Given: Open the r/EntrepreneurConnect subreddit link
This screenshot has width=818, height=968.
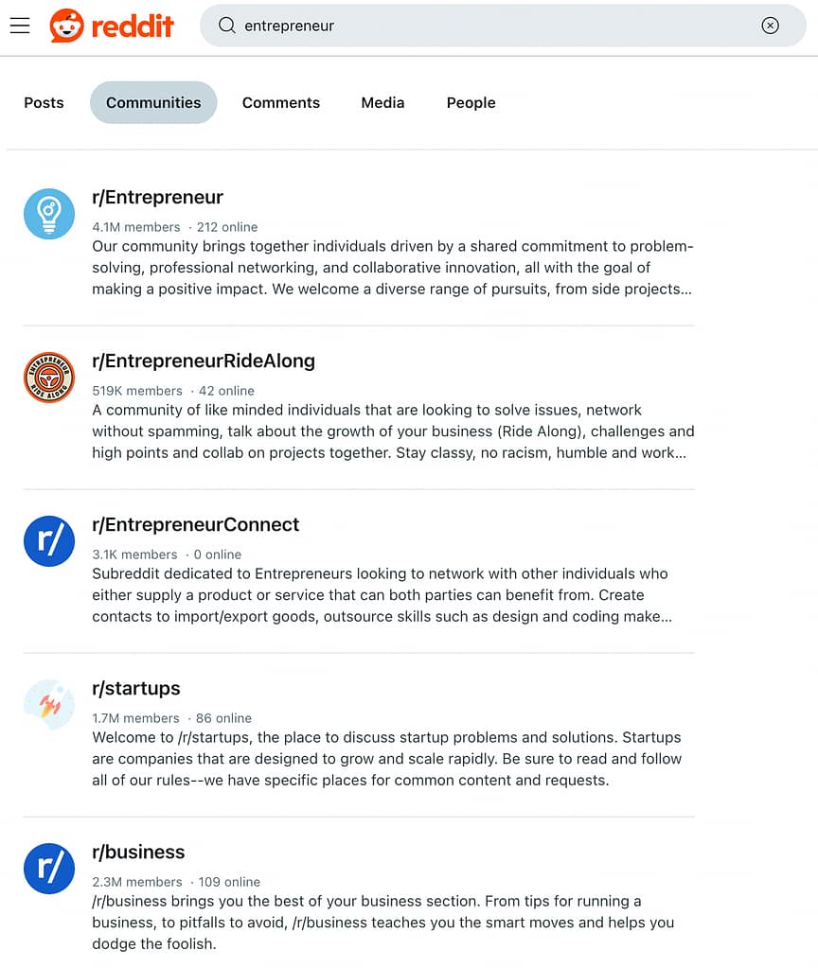Looking at the screenshot, I should tap(195, 524).
